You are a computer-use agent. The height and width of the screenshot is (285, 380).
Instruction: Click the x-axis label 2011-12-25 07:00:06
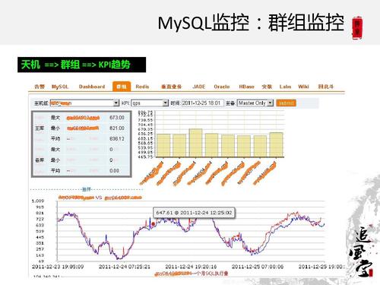(258, 267)
